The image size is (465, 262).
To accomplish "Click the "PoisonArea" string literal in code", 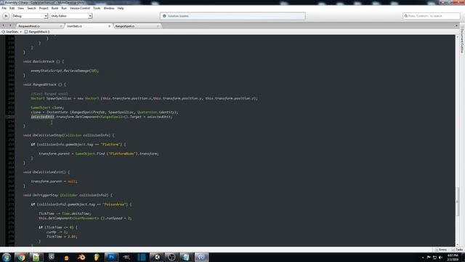I will (115, 205).
